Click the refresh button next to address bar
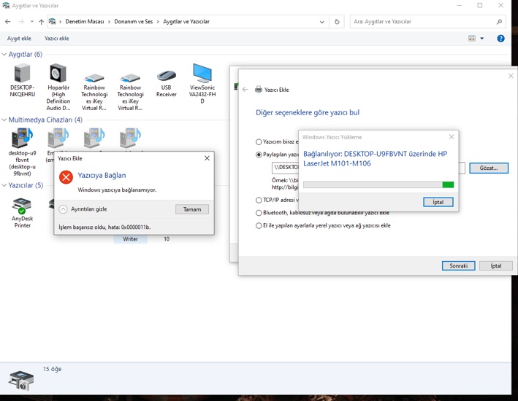Viewport: 518px width, 401px height. tap(337, 22)
